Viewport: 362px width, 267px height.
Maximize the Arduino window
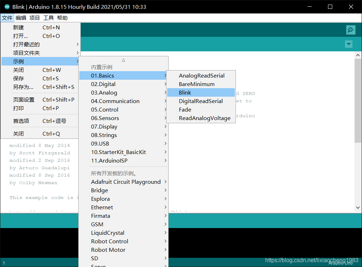(330, 7)
